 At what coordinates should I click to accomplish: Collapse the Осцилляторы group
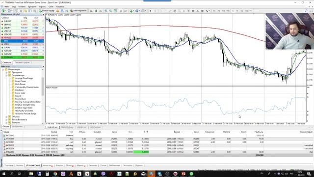coord(6,75)
